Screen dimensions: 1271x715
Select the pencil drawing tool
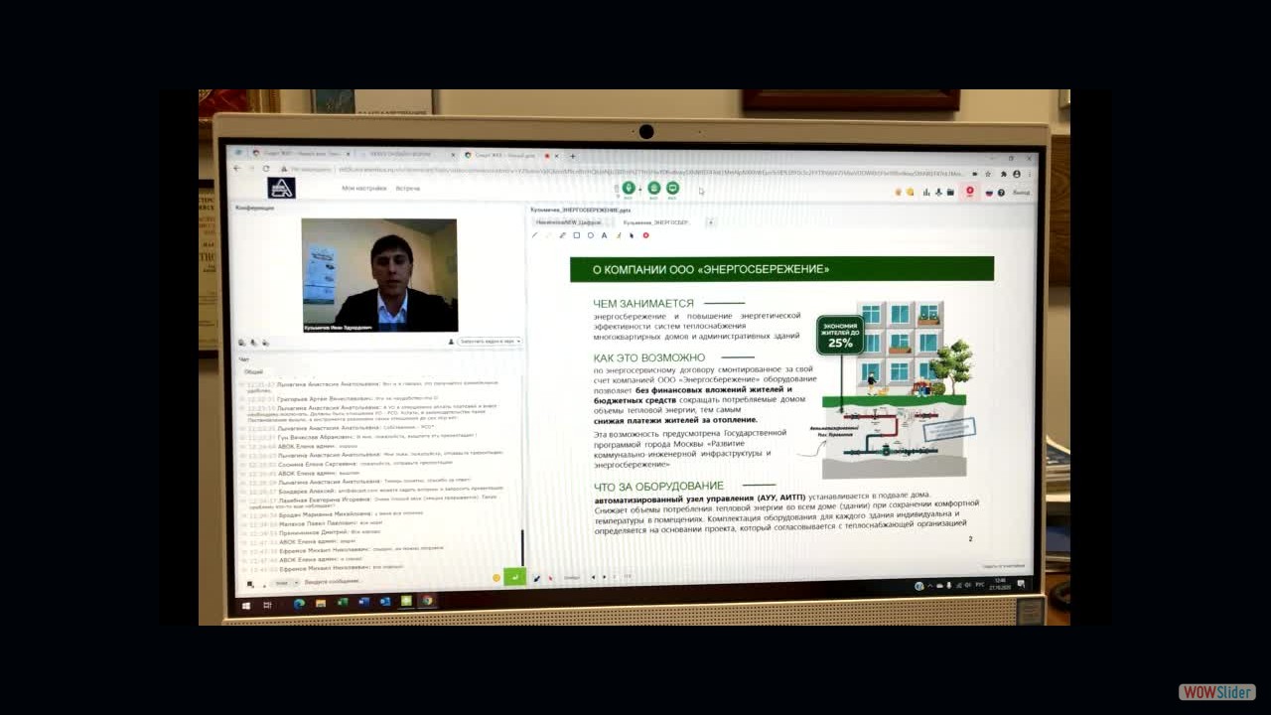pyautogui.click(x=535, y=235)
